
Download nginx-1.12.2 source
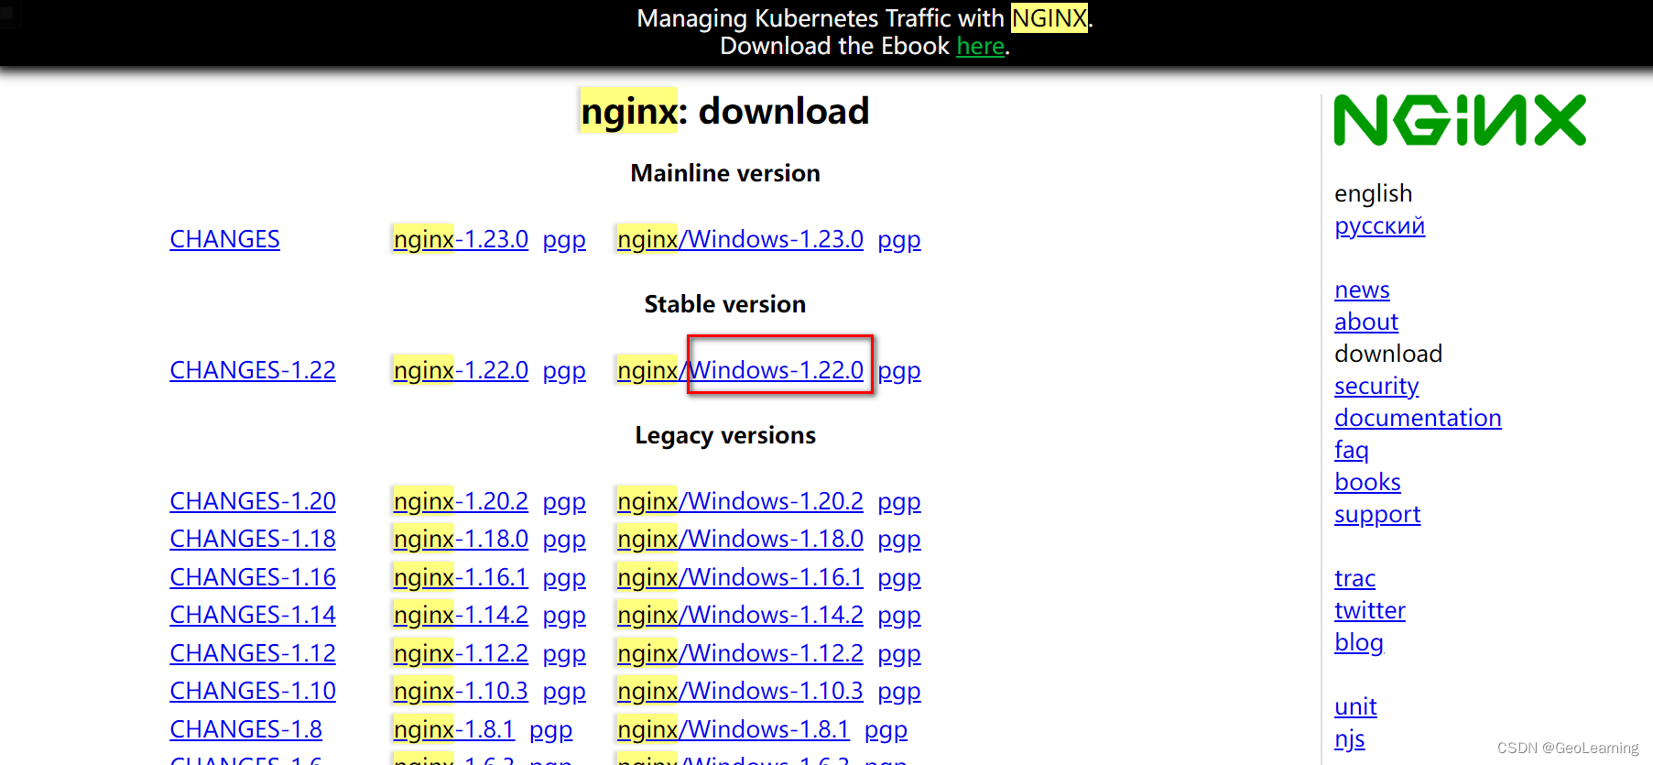click(x=461, y=653)
